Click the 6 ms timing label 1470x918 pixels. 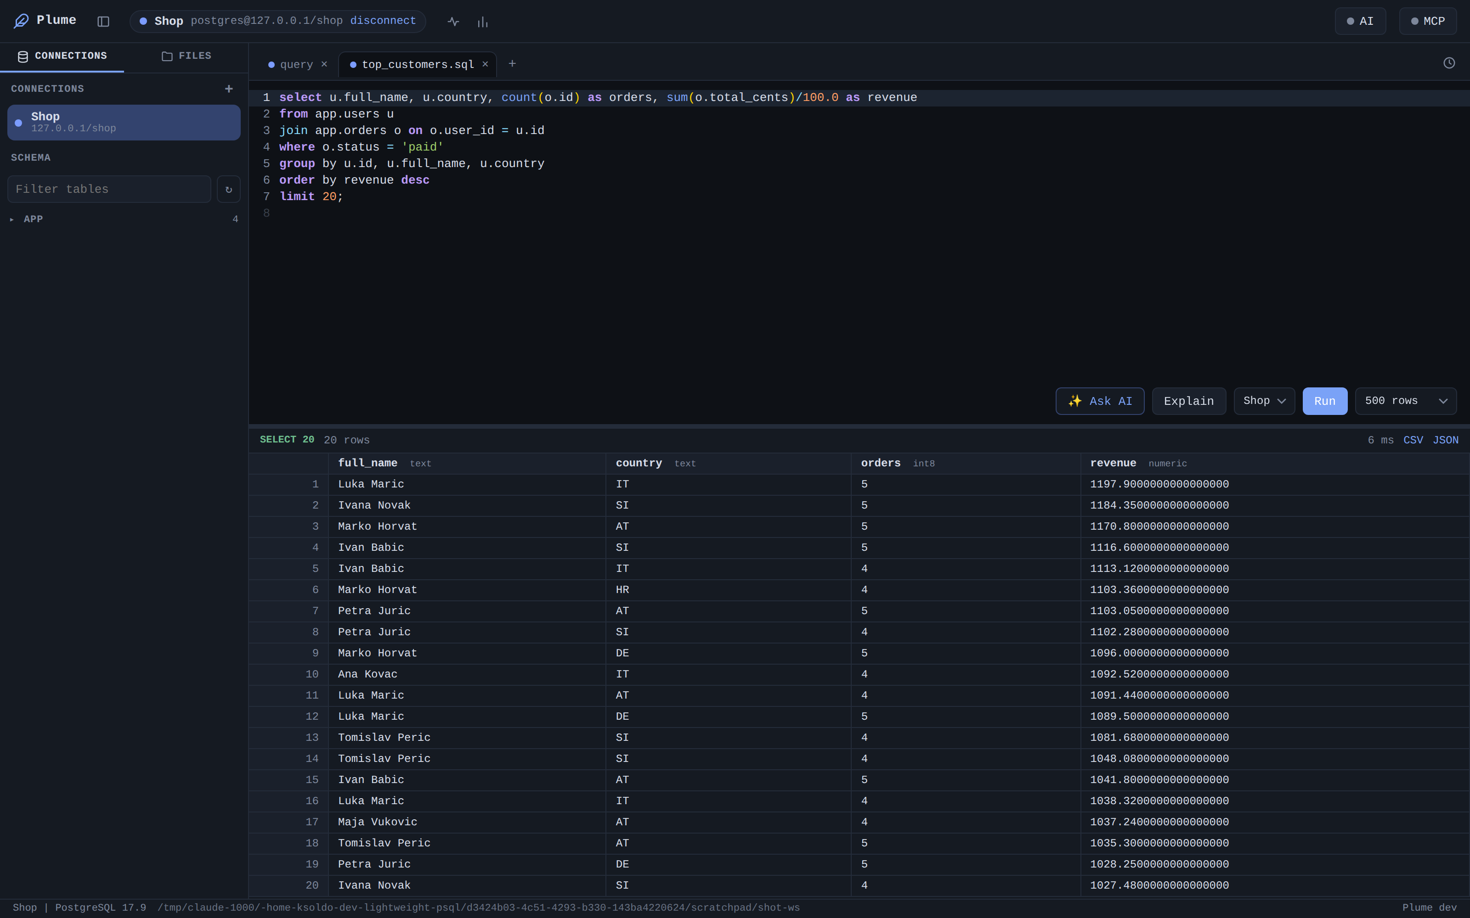coord(1380,440)
